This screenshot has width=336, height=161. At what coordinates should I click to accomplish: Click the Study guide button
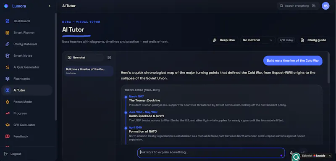point(313,40)
